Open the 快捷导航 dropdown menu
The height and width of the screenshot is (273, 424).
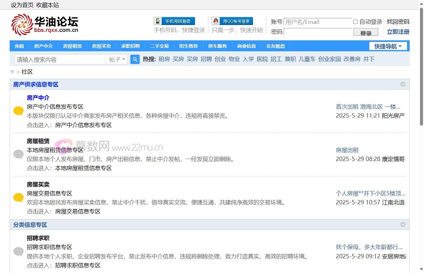[x=388, y=46]
